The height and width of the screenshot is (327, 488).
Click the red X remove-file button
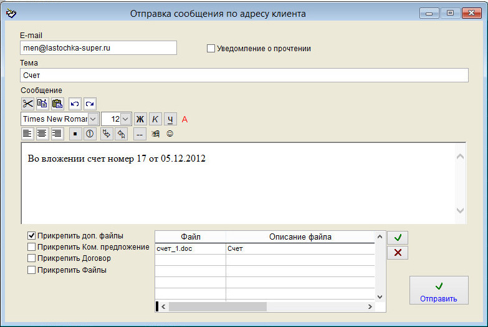point(398,253)
